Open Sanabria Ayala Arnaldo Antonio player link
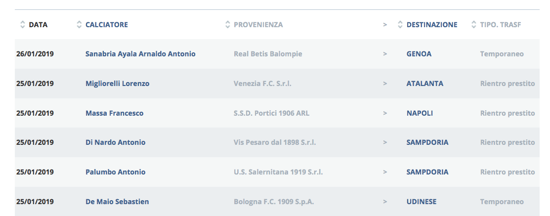This screenshot has width=550, height=216. (x=140, y=54)
